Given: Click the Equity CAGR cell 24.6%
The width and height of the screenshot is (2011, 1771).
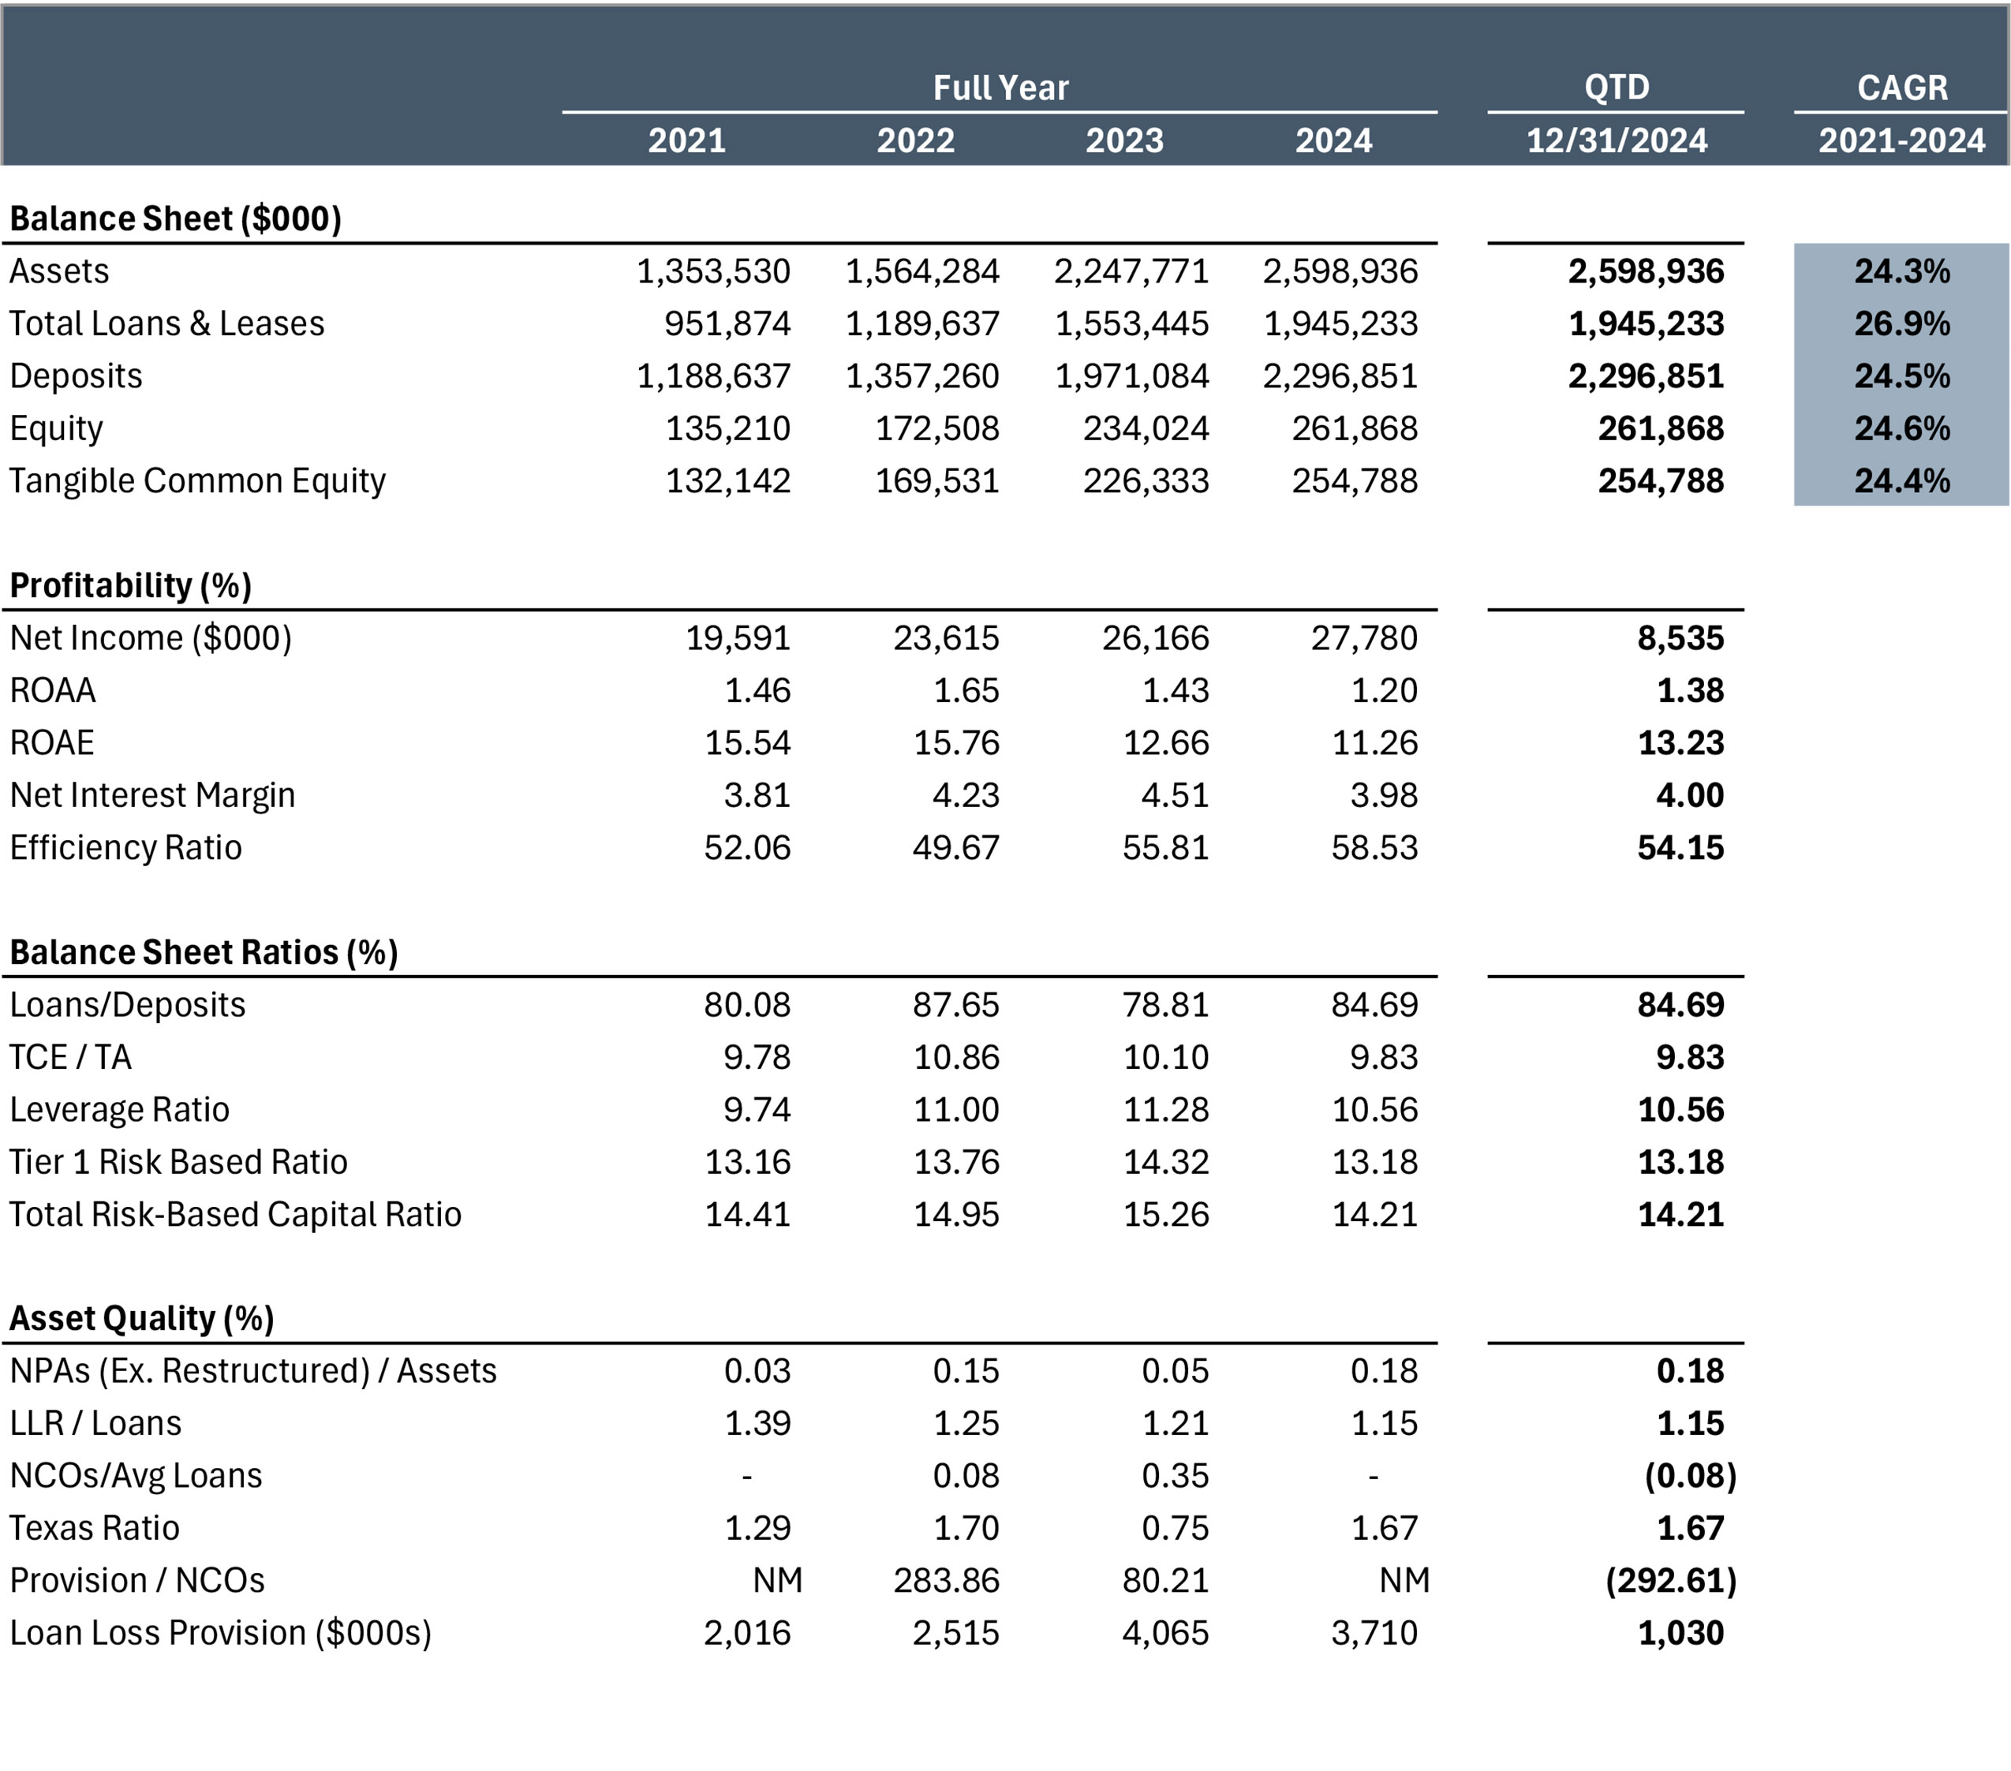Looking at the screenshot, I should click(1902, 428).
